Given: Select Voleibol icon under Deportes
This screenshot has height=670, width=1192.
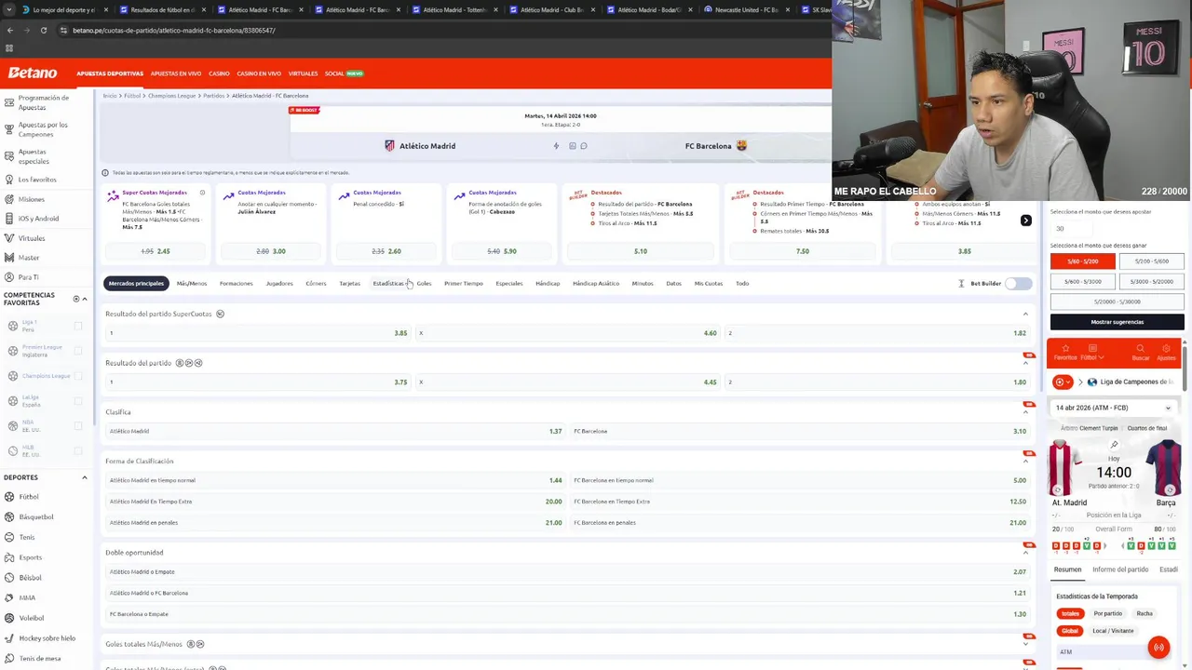Looking at the screenshot, I should [9, 618].
